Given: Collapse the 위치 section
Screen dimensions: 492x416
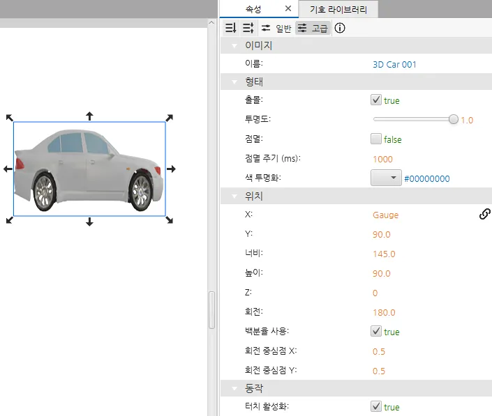Looking at the screenshot, I should pos(233,197).
